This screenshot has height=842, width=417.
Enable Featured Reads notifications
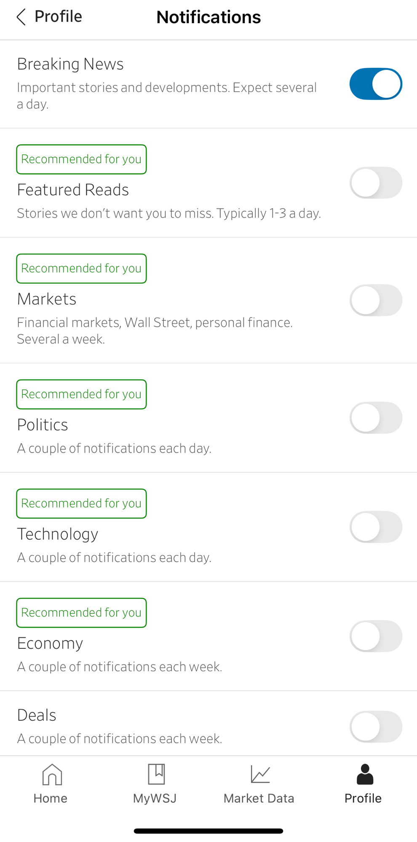[376, 183]
